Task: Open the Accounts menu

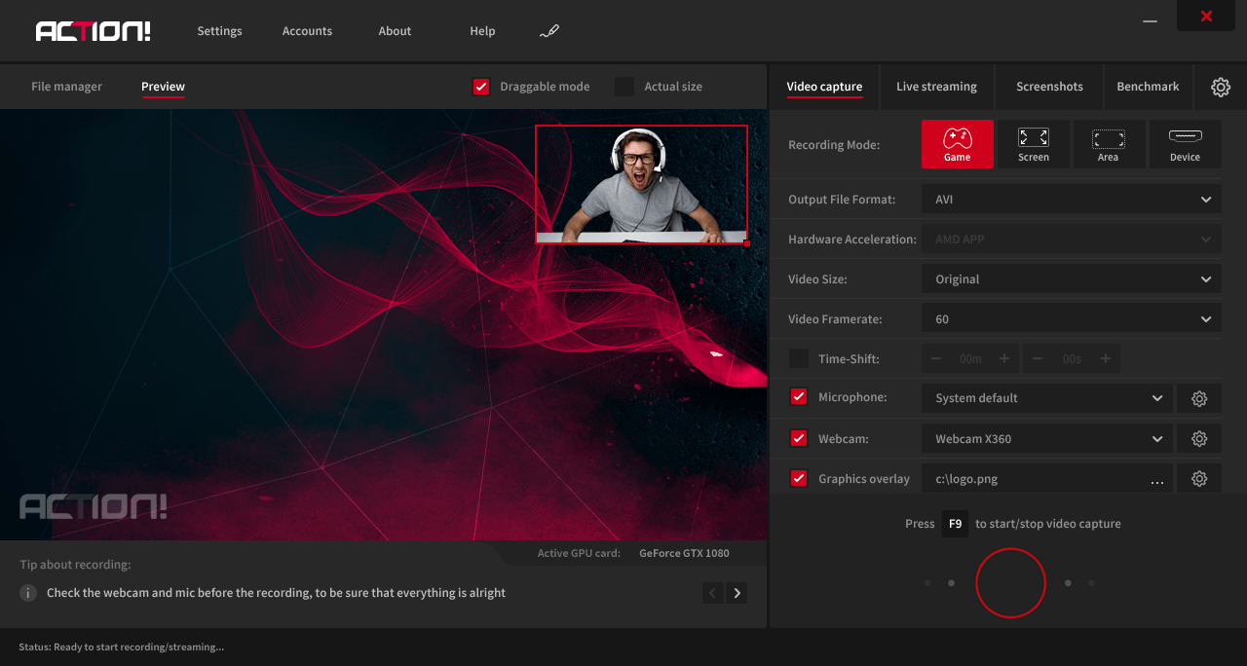Action: coord(307,31)
